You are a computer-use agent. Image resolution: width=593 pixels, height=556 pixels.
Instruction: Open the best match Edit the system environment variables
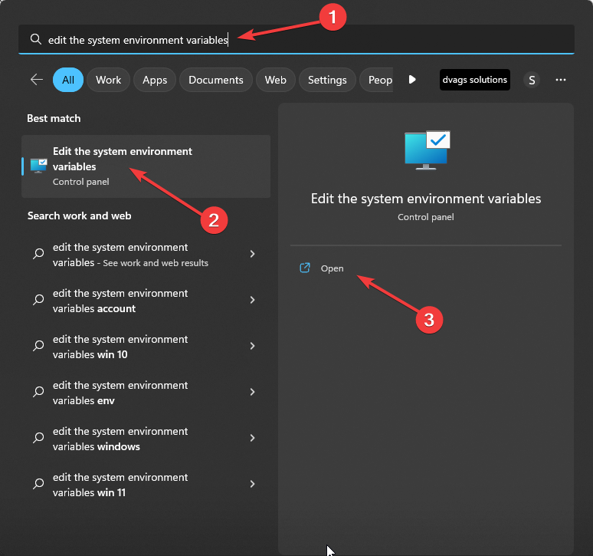pos(146,166)
